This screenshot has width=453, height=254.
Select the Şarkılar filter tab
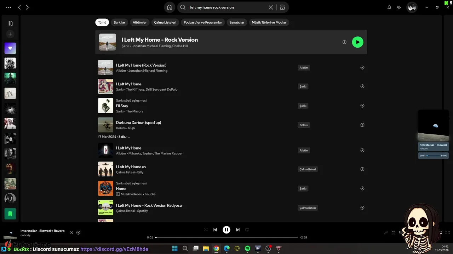coord(119,22)
